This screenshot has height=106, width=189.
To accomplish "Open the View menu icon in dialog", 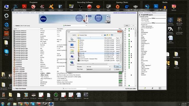I will coord(112,35).
